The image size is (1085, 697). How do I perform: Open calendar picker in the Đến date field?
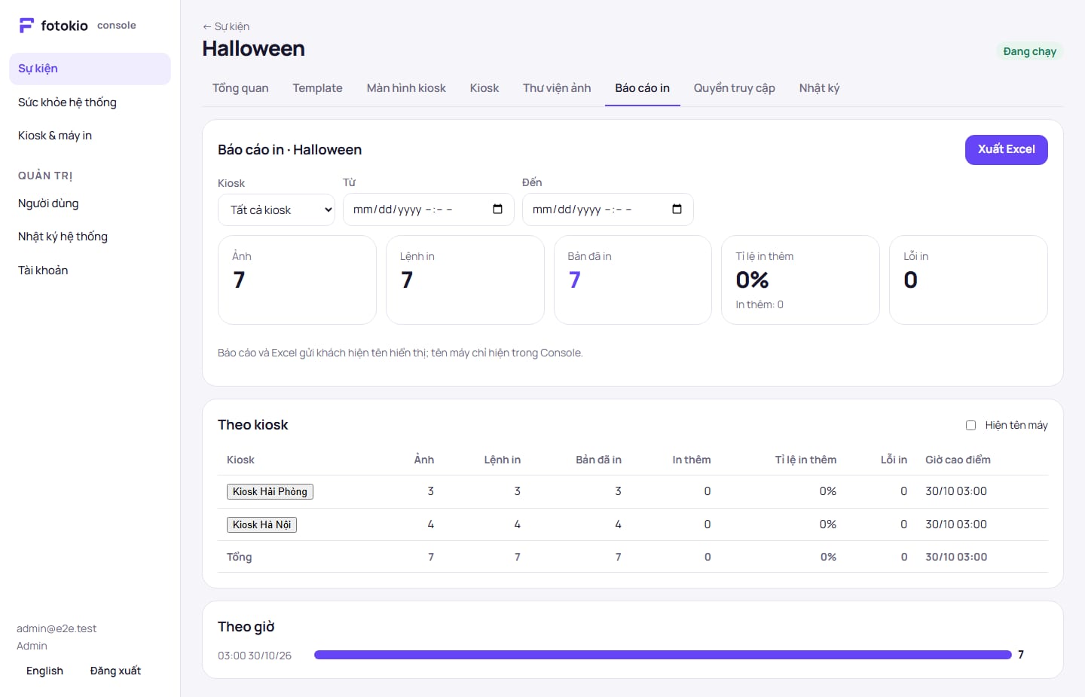[x=677, y=209]
